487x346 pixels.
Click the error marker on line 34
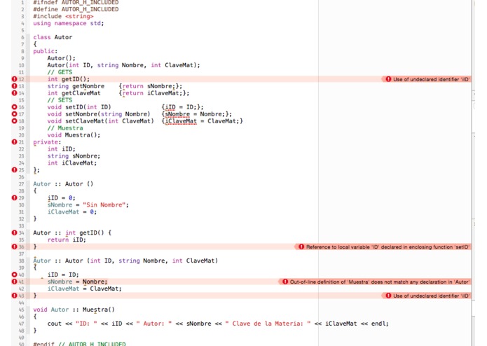[x=14, y=233]
